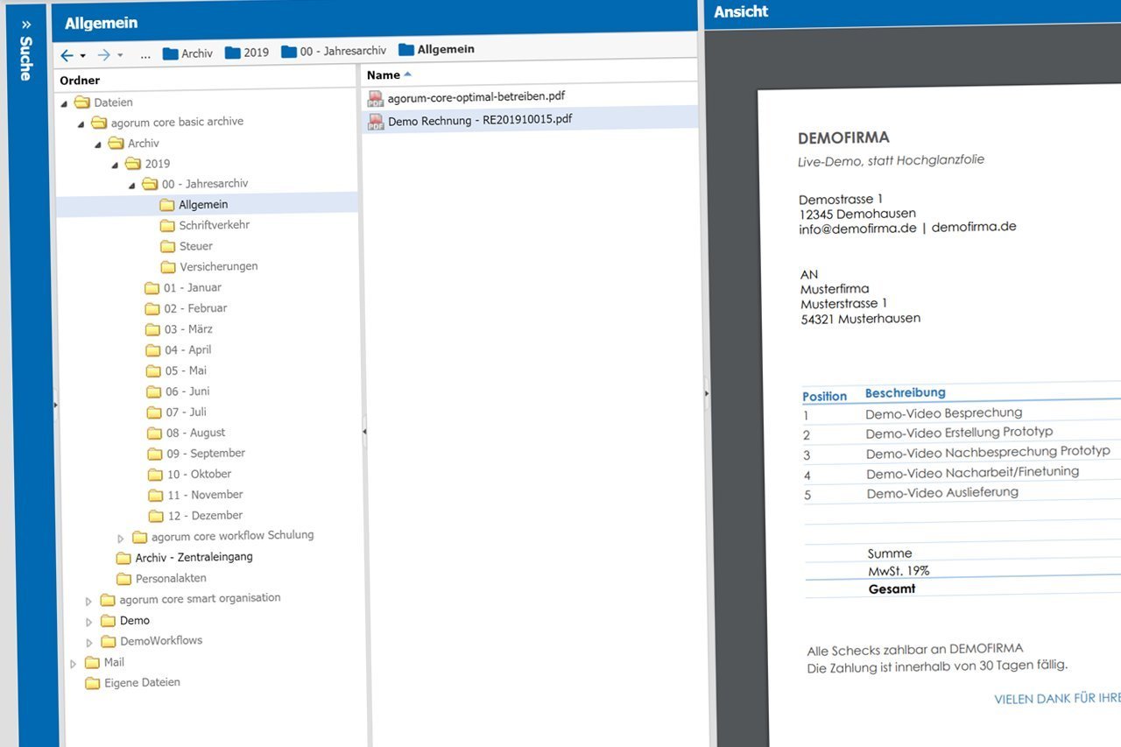Viewport: 1121px width, 747px height.
Task: Select Demo Rechnung - RE201910015.pdf
Action: coord(480,119)
